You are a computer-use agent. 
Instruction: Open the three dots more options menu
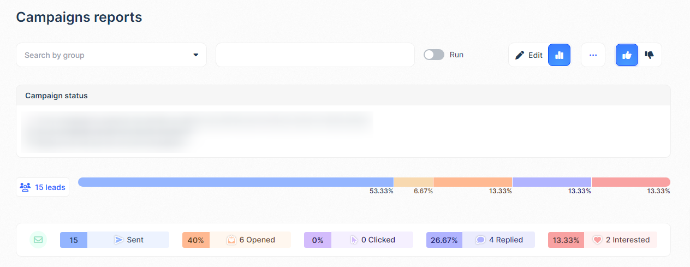pyautogui.click(x=593, y=55)
